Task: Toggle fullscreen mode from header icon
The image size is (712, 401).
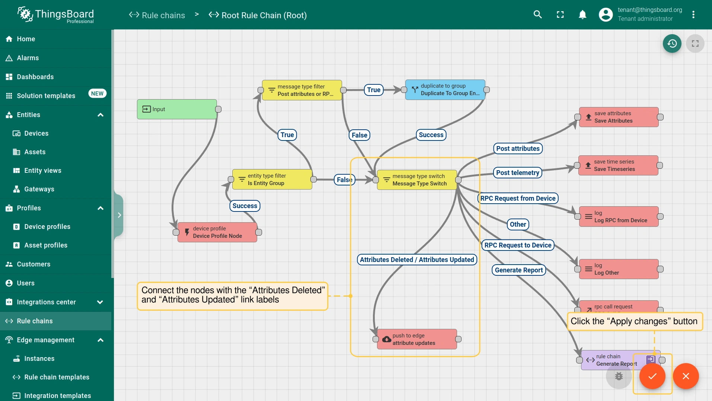Action: point(560,14)
